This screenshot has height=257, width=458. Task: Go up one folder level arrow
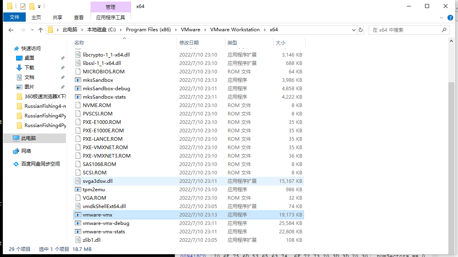tap(41, 30)
